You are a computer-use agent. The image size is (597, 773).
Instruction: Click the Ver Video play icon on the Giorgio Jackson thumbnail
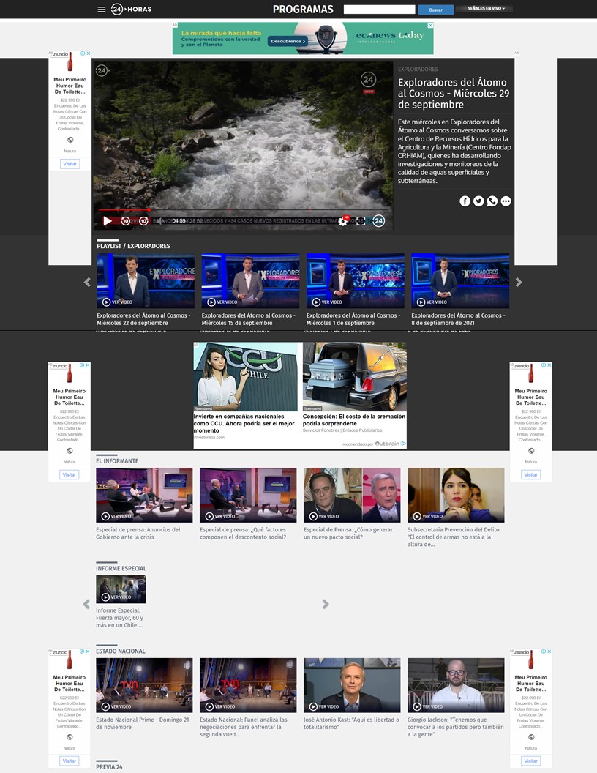point(417,706)
